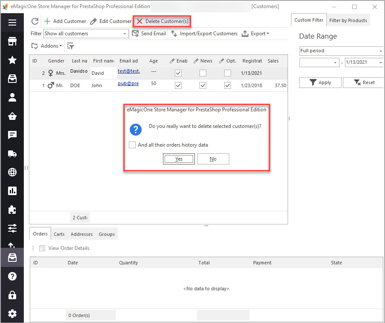Open the star favorites icon in the sidebar
The image size is (385, 323).
pyautogui.click(x=12, y=60)
